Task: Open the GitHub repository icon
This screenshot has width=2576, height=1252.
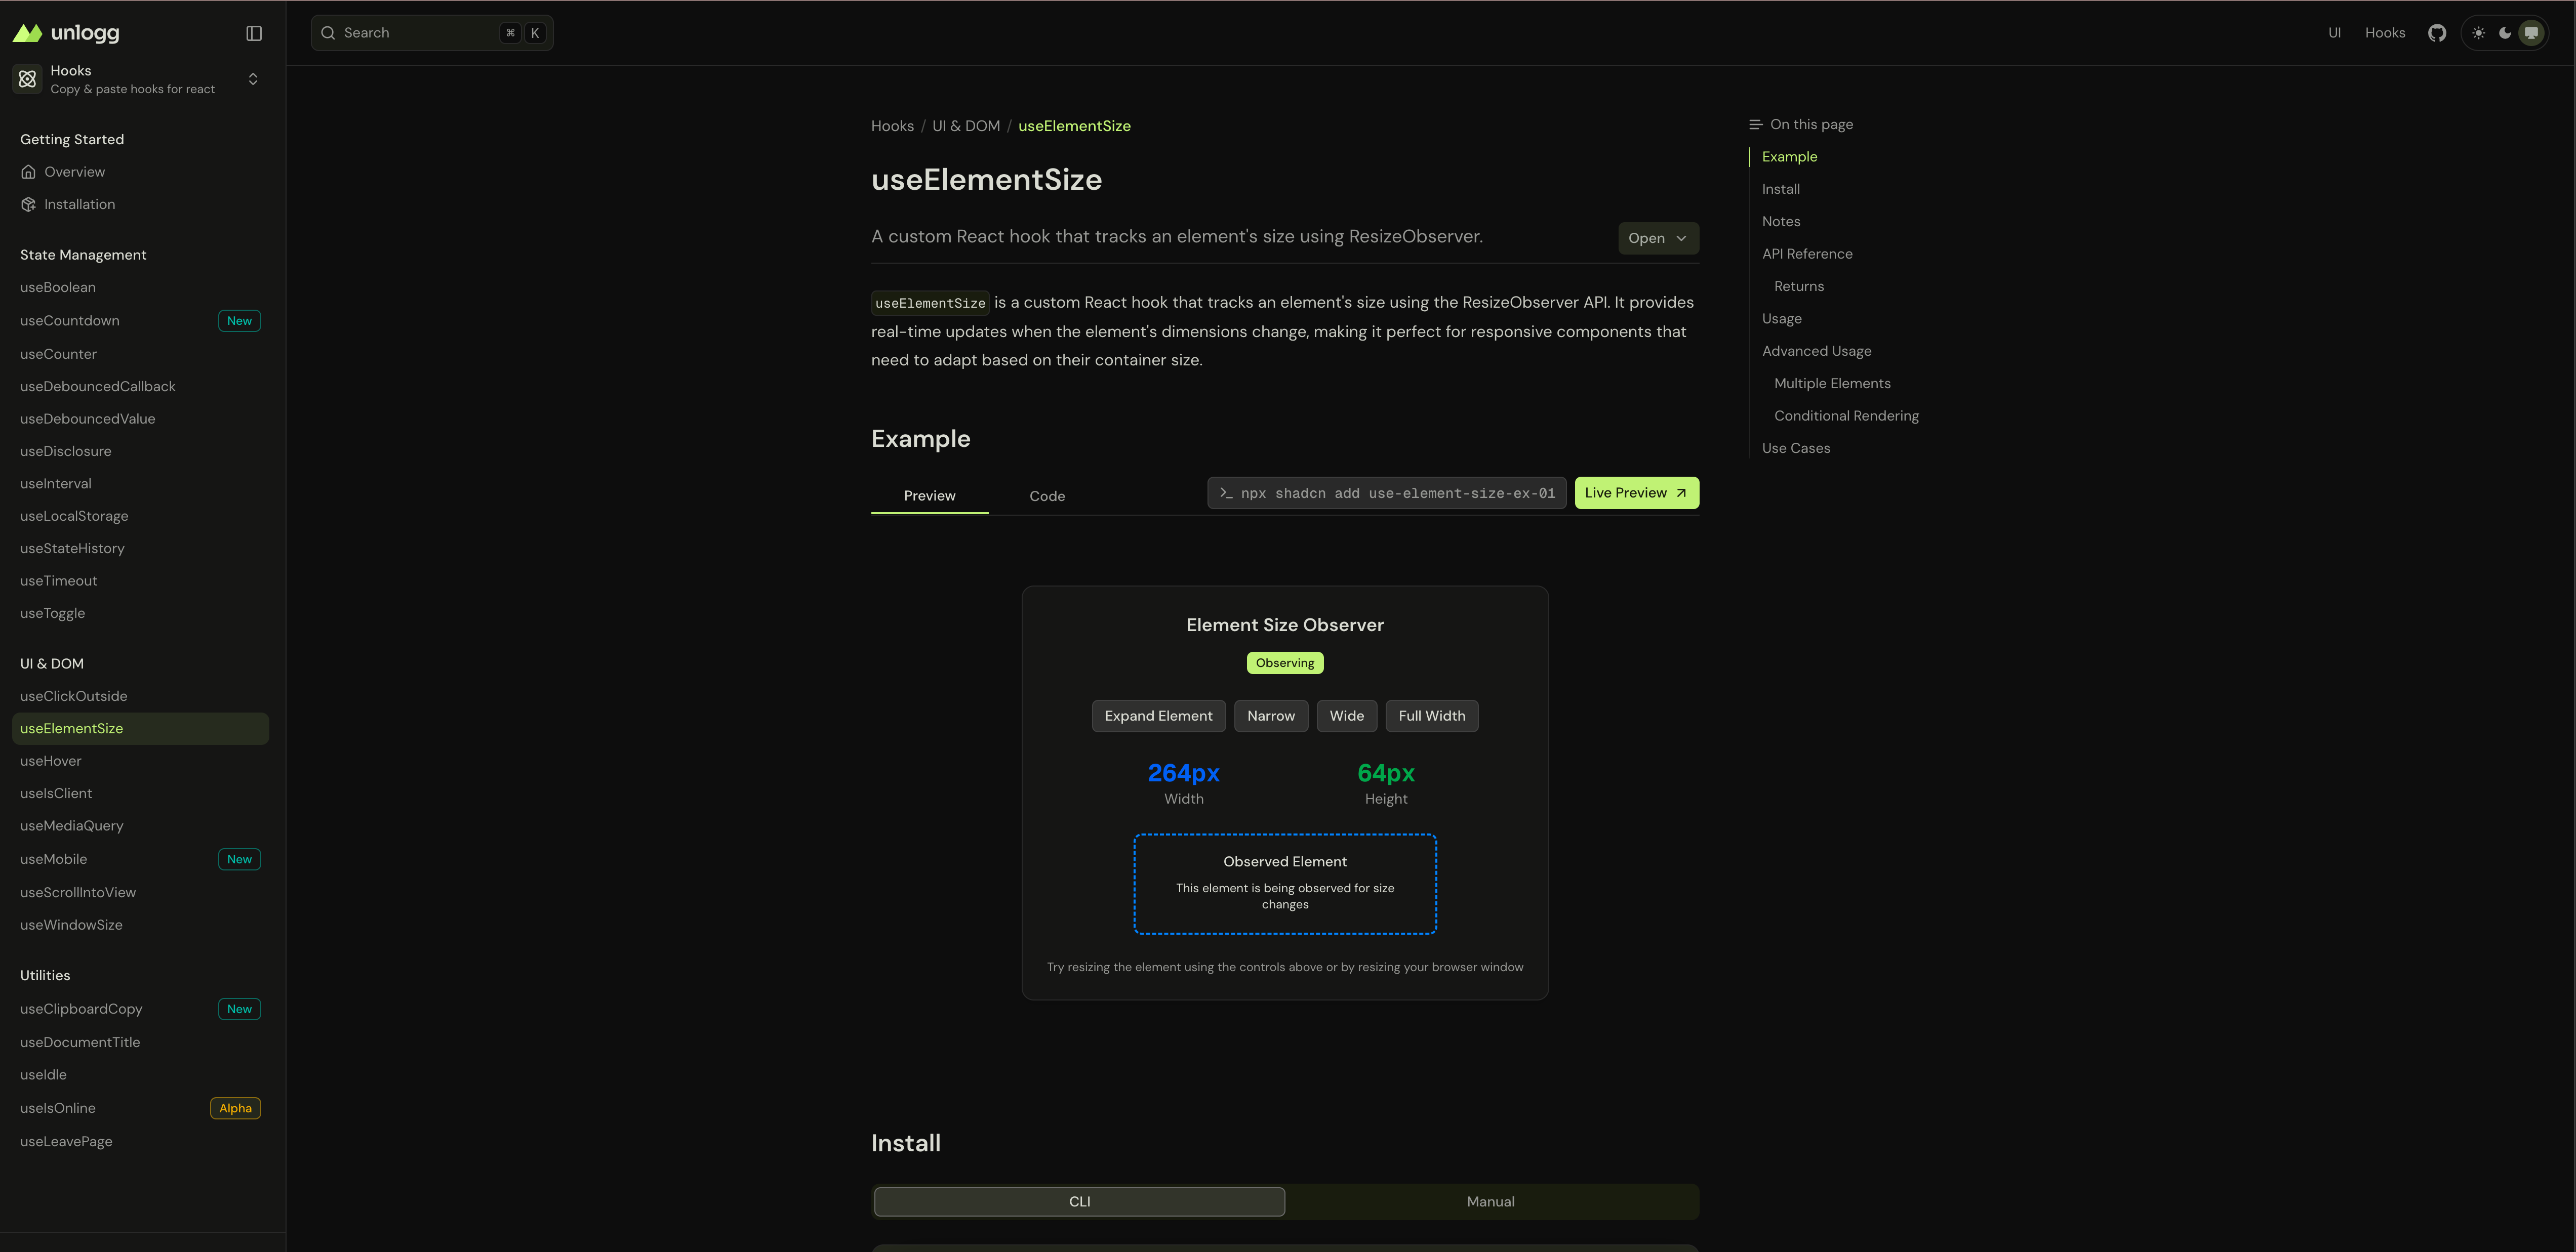Action: point(2436,32)
